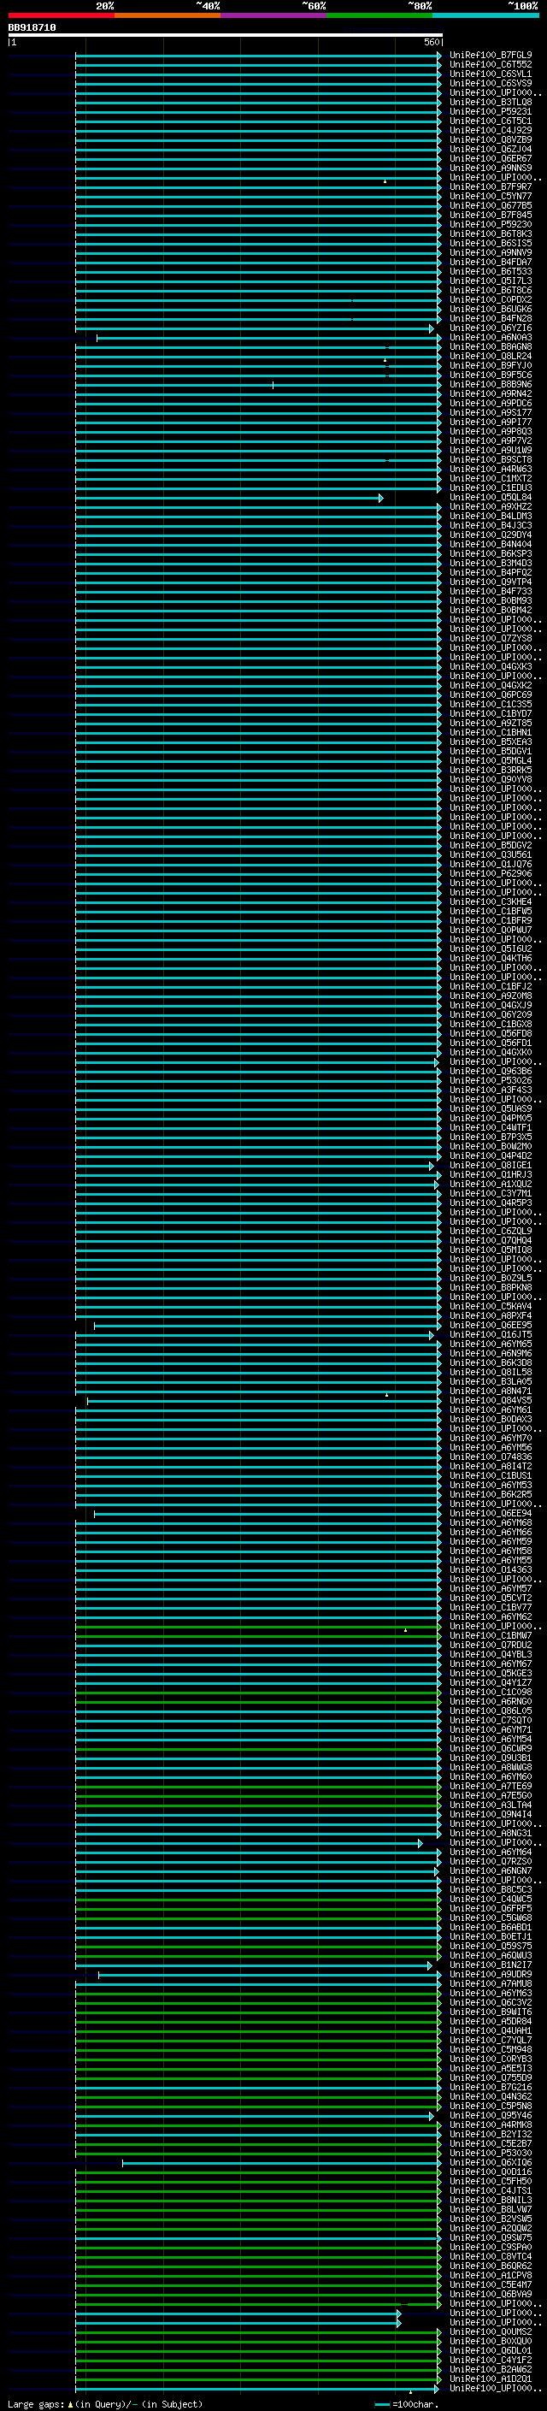547x2411 pixels.
Task: Click the green ~80% identity legend bar
Action: 379,15
